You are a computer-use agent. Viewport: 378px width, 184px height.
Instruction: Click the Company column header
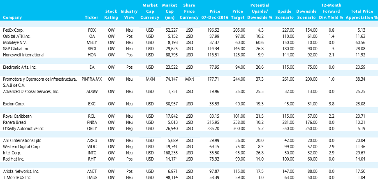(x=12, y=17)
